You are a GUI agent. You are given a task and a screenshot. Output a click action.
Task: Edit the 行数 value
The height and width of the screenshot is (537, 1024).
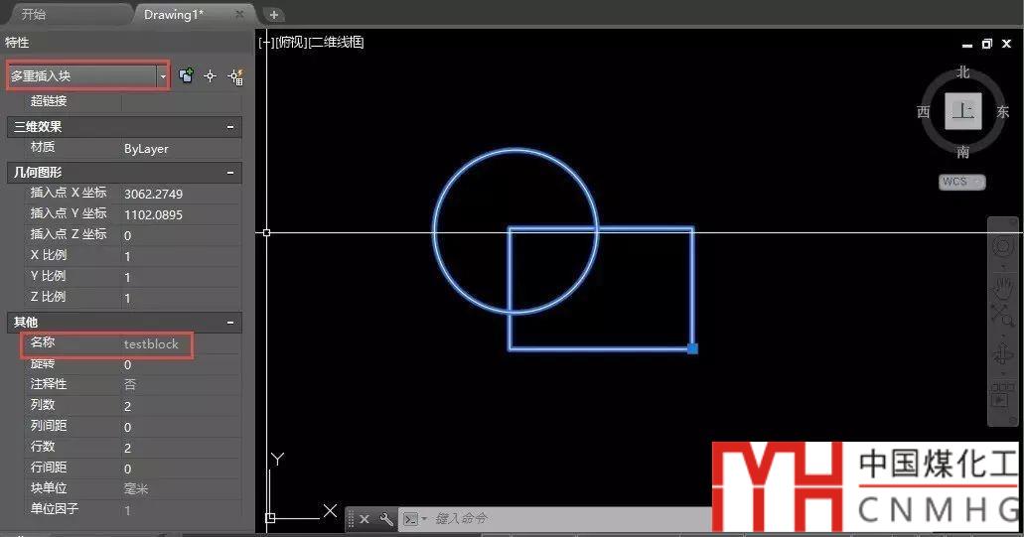tap(182, 448)
